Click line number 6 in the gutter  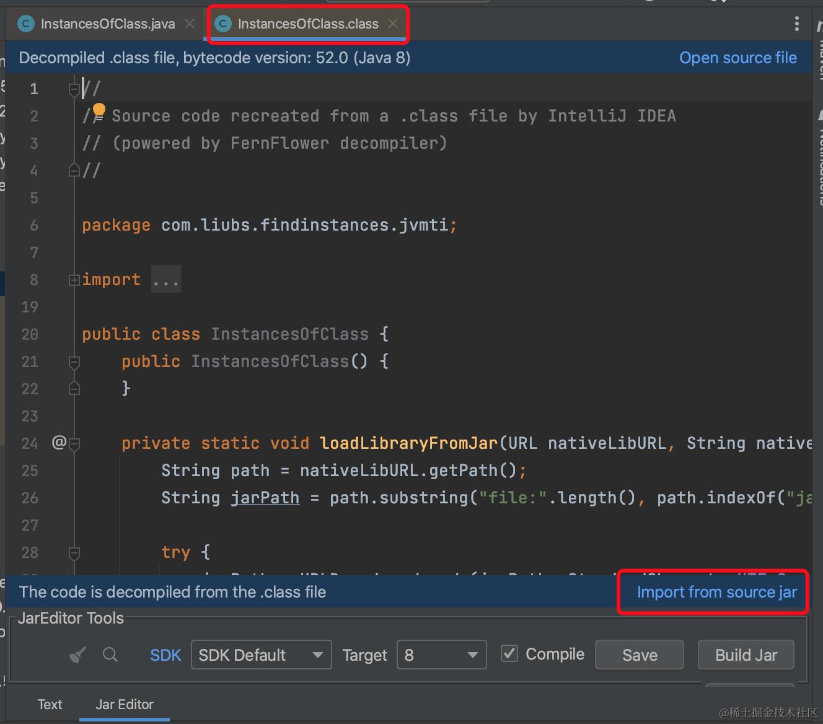click(34, 226)
